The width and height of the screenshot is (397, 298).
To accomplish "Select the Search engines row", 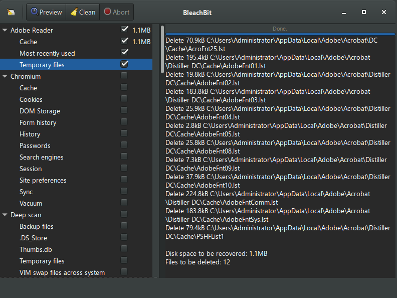I will (x=76, y=157).
